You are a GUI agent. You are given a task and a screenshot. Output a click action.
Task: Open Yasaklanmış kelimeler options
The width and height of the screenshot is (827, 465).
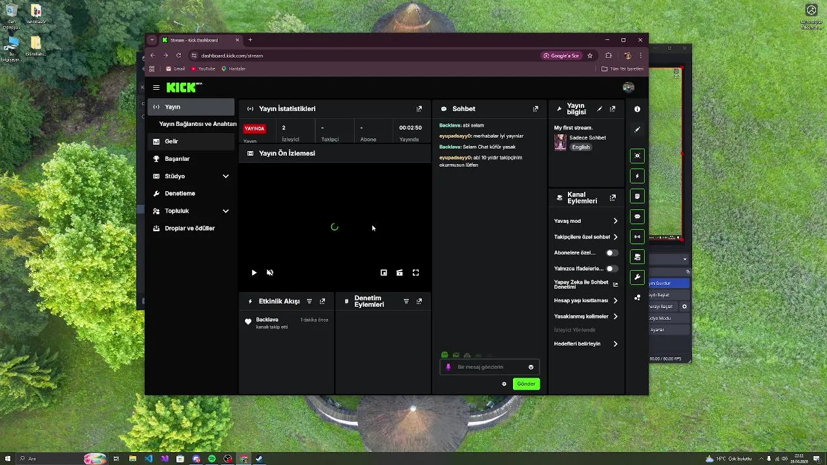(x=585, y=316)
